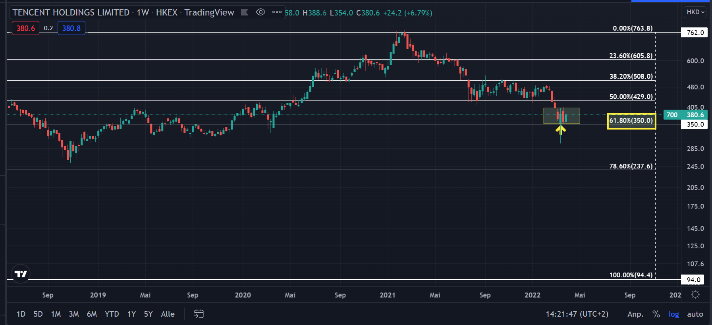The height and width of the screenshot is (325, 712).
Task: Click the L354.0 low value in header
Action: pos(341,13)
